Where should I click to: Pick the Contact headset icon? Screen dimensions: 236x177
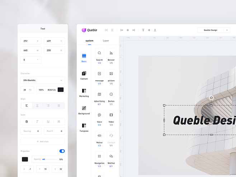click(111, 135)
